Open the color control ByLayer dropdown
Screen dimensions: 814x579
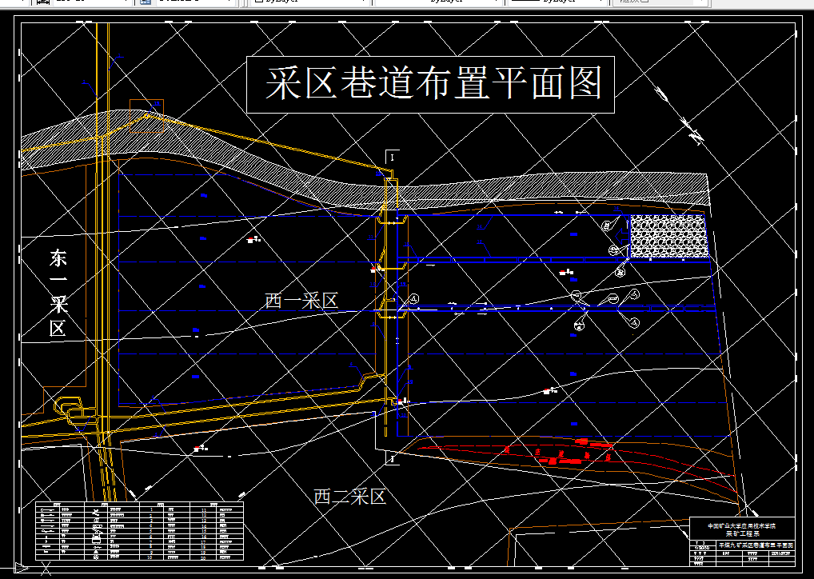click(x=310, y=2)
